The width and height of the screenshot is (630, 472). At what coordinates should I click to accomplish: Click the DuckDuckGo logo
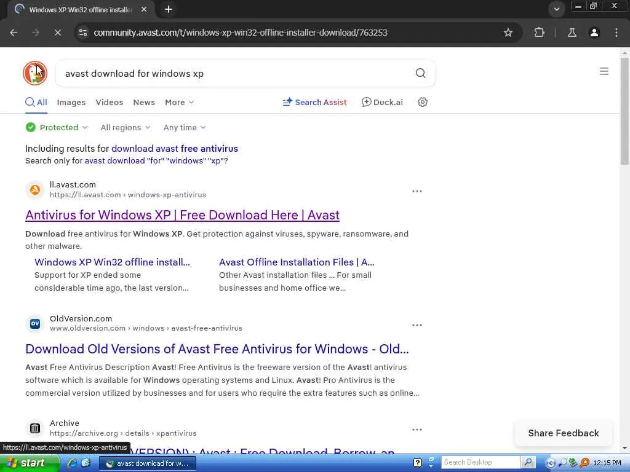(35, 73)
